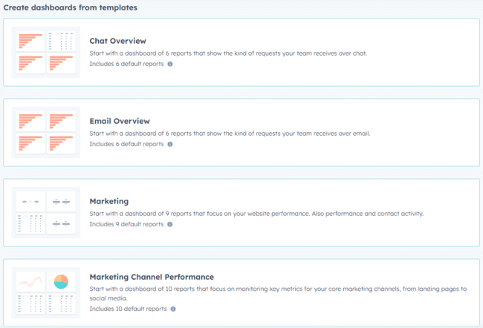Open the Chat Overview template title
The width and height of the screenshot is (483, 328).
coord(117,41)
